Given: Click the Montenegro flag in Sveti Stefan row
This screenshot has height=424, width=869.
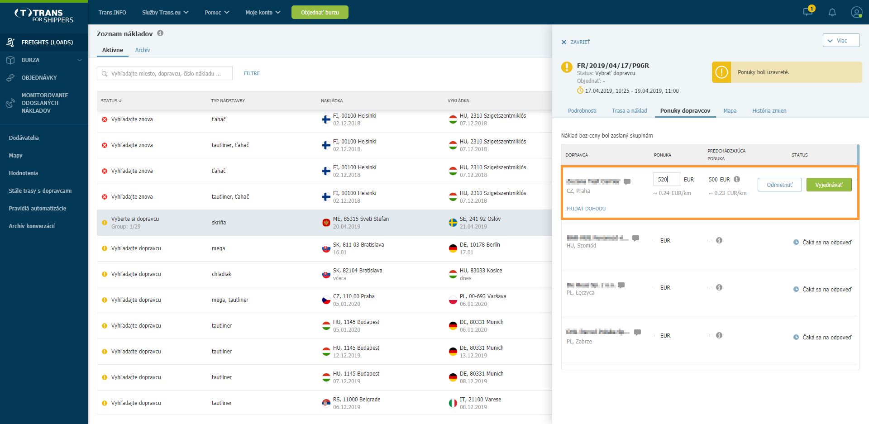Looking at the screenshot, I should click(326, 223).
